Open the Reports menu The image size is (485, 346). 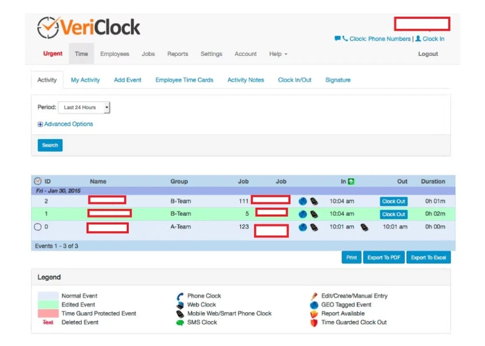point(177,54)
